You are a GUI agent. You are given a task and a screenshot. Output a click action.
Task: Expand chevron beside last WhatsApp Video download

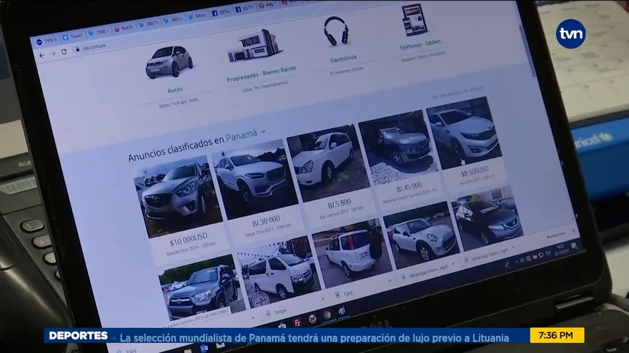(x=513, y=247)
